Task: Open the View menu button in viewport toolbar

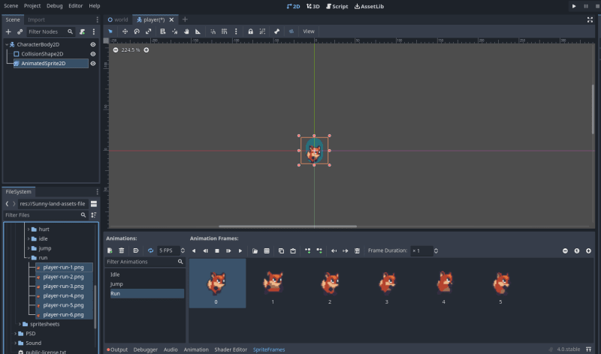Action: click(x=309, y=31)
